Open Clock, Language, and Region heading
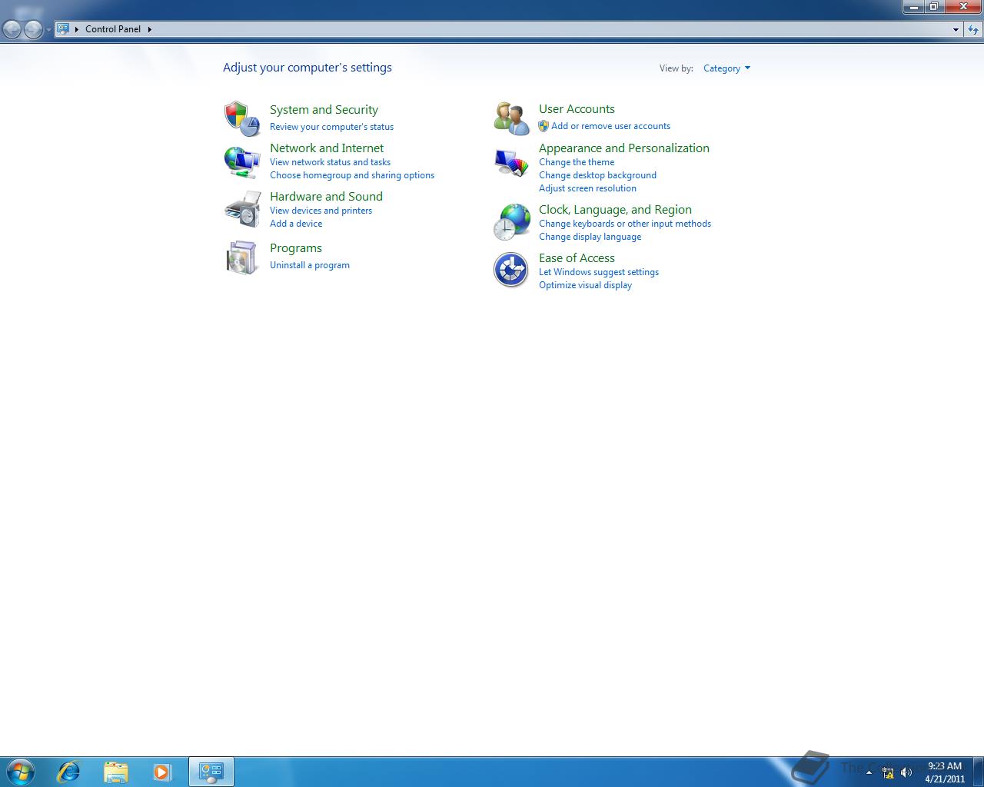The image size is (984, 787). (615, 210)
